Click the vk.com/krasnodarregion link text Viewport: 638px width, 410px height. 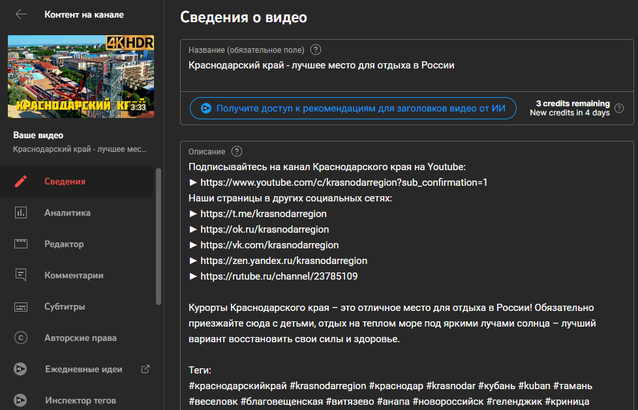click(x=269, y=245)
